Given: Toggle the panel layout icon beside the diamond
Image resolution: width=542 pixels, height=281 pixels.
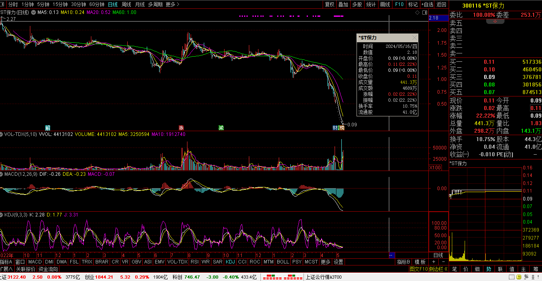Looking at the screenshot, I should pyautogui.click(x=424, y=12).
